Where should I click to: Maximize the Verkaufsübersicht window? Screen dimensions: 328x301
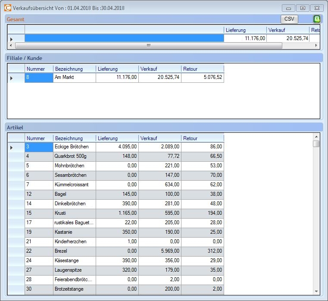[303, 8]
